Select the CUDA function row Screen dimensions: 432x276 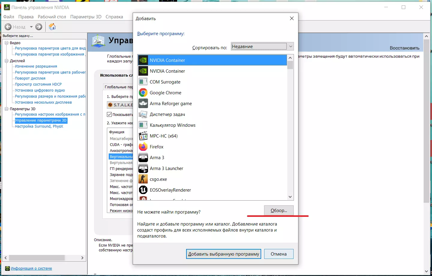point(121,144)
